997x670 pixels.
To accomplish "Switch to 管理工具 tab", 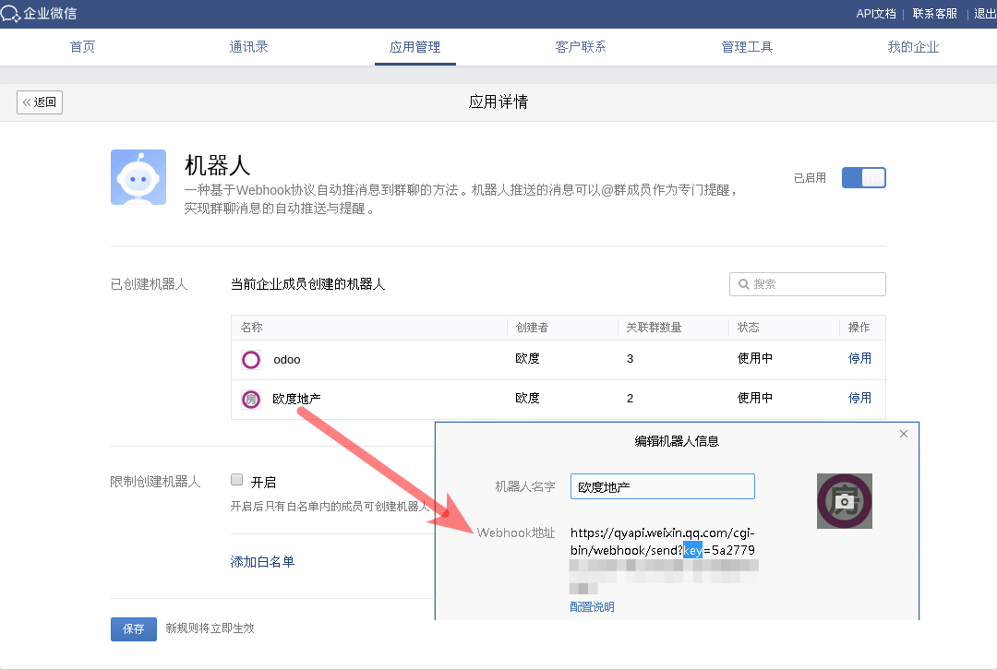I will [747, 47].
